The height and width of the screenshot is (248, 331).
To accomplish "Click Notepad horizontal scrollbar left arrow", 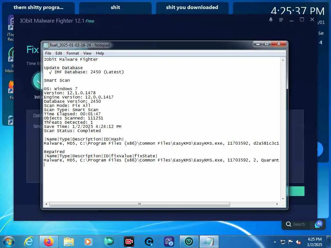I will 47,204.
